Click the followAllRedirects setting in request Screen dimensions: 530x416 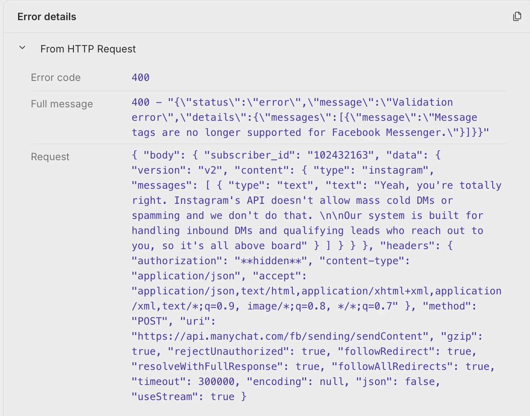click(392, 367)
